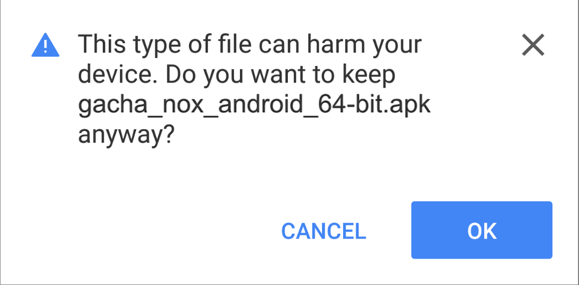Click the "Do you want to keep" text
Viewport: 579px width, 285px height.
click(297, 75)
